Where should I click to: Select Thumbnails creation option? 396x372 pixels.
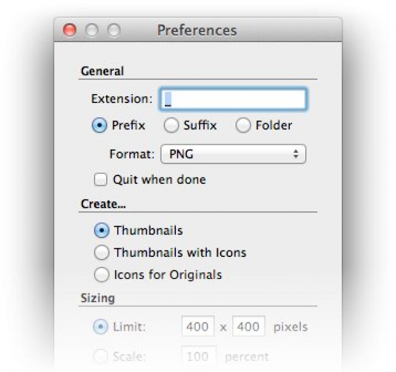click(102, 231)
